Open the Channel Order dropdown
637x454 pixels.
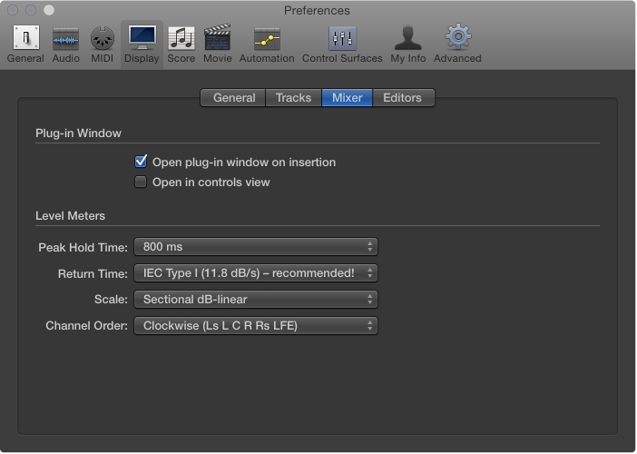(256, 326)
